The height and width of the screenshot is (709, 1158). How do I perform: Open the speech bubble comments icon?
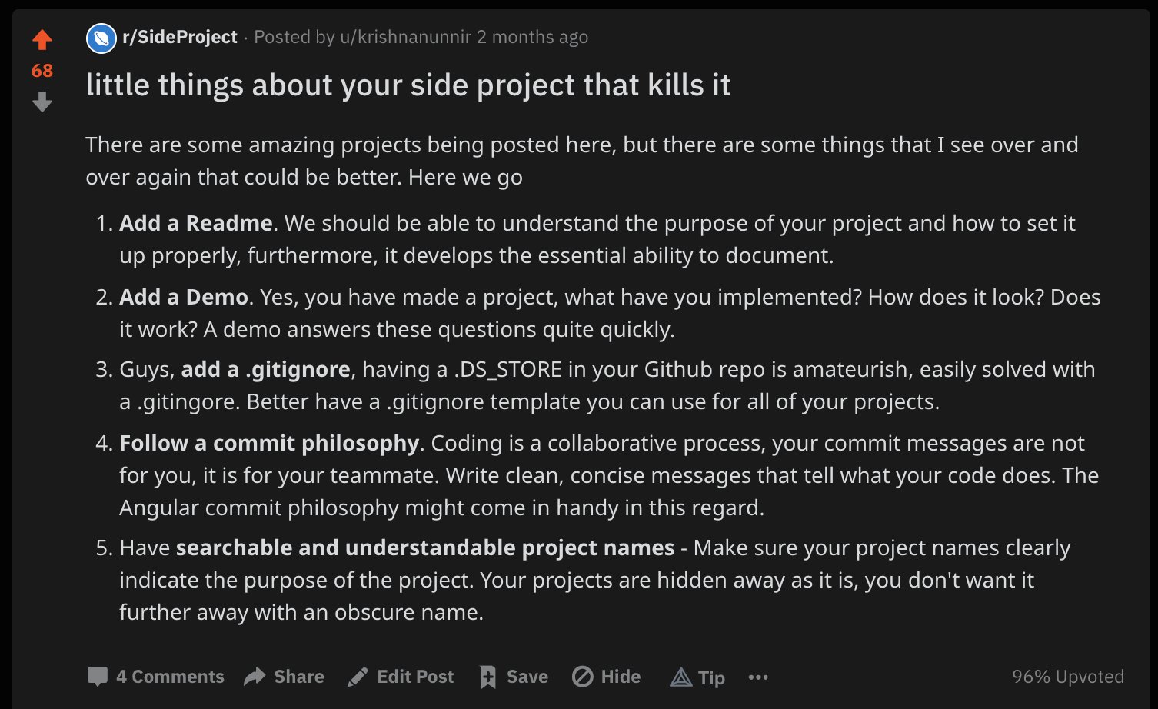(98, 677)
